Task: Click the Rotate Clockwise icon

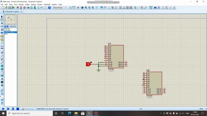Action: tap(2, 91)
